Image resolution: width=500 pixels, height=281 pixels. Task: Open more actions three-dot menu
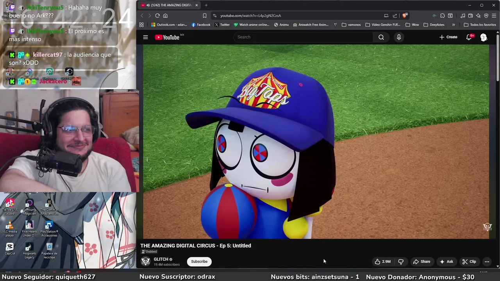487,261
